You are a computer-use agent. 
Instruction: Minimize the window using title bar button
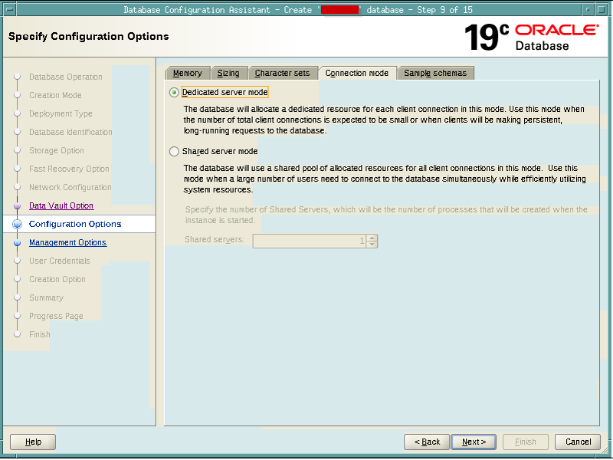[588, 9]
